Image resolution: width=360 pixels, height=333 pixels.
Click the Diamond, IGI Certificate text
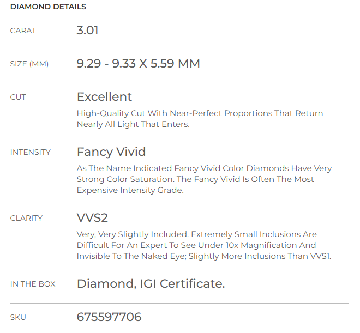click(x=151, y=284)
